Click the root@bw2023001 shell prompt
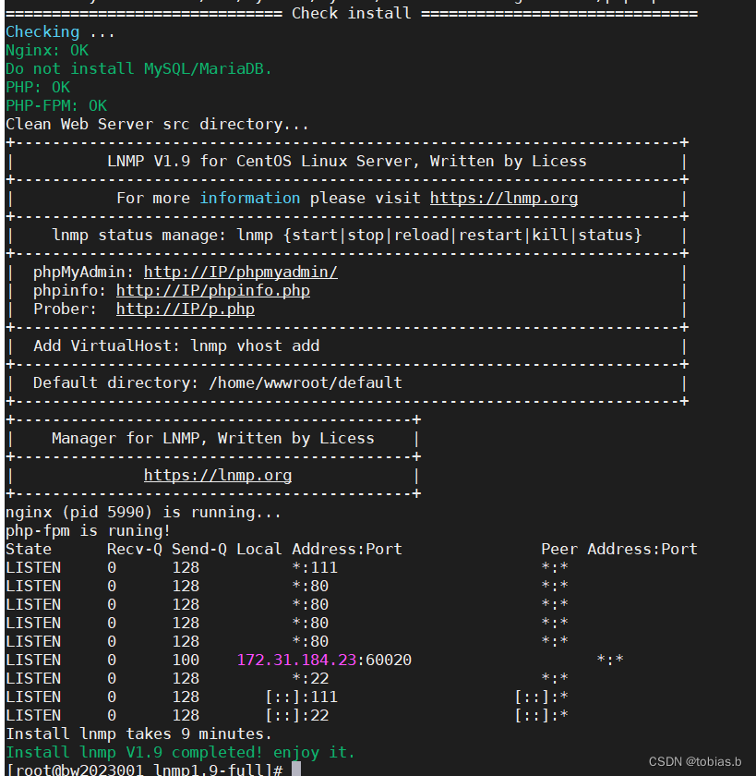 (144, 770)
